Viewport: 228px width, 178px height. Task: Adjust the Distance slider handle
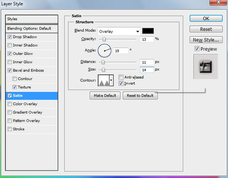pyautogui.click(x=103, y=62)
